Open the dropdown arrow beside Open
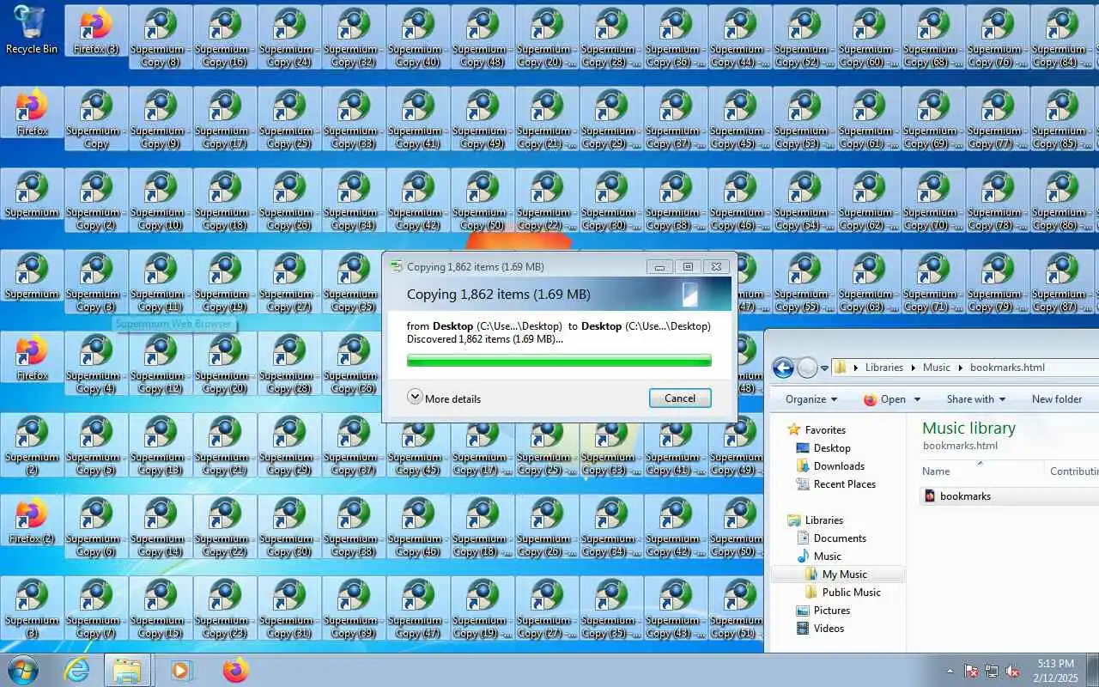Screen dimensions: 1099x687 (917, 399)
